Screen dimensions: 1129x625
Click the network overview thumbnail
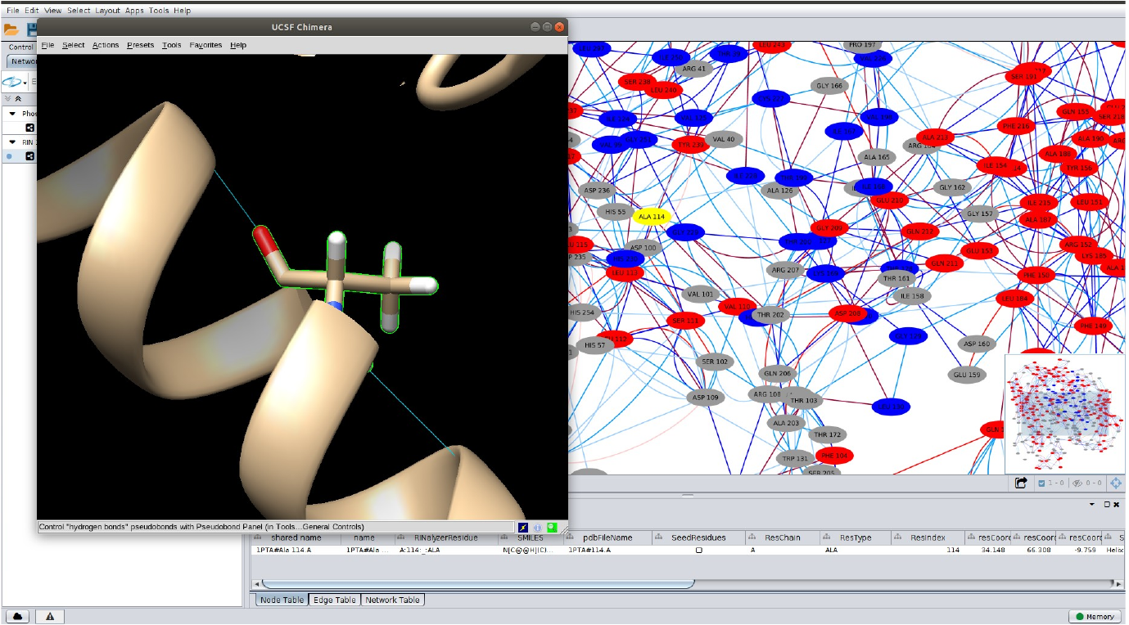(1064, 413)
